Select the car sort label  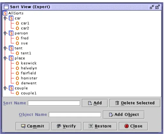[18, 18]
